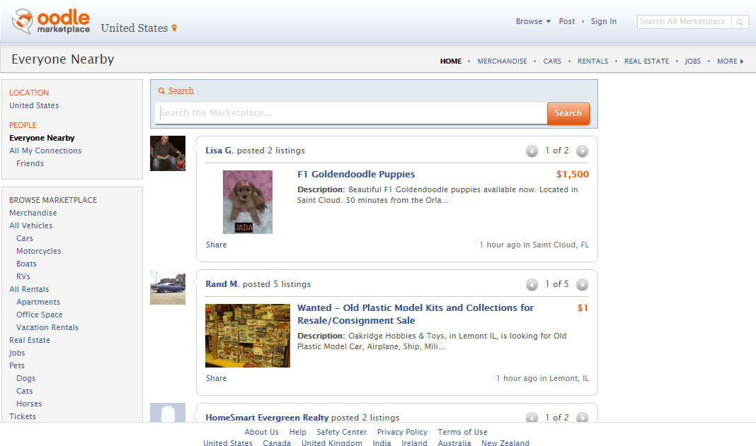Click the orange location pin beside United States

point(174,28)
